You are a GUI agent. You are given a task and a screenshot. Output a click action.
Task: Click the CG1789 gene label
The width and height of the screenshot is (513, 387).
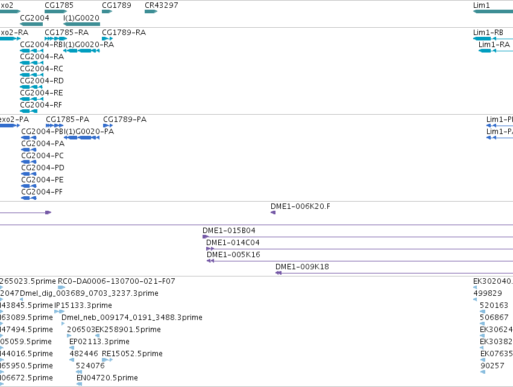[x=116, y=5]
